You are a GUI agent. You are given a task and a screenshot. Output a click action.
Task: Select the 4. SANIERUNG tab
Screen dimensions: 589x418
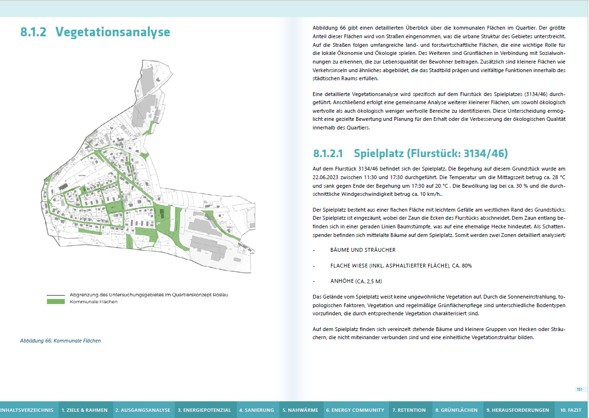257,410
